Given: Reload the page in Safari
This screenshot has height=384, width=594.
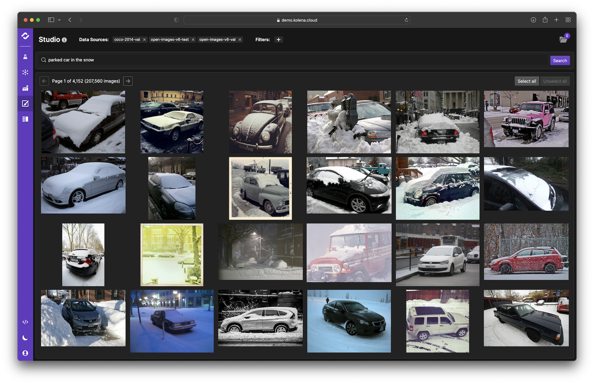Looking at the screenshot, I should click(406, 20).
